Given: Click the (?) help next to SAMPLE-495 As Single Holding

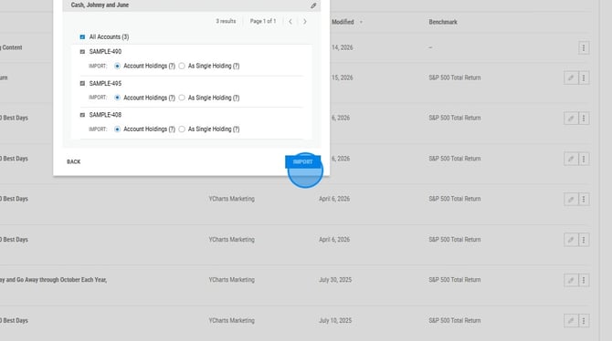Looking at the screenshot, I should [237, 98].
